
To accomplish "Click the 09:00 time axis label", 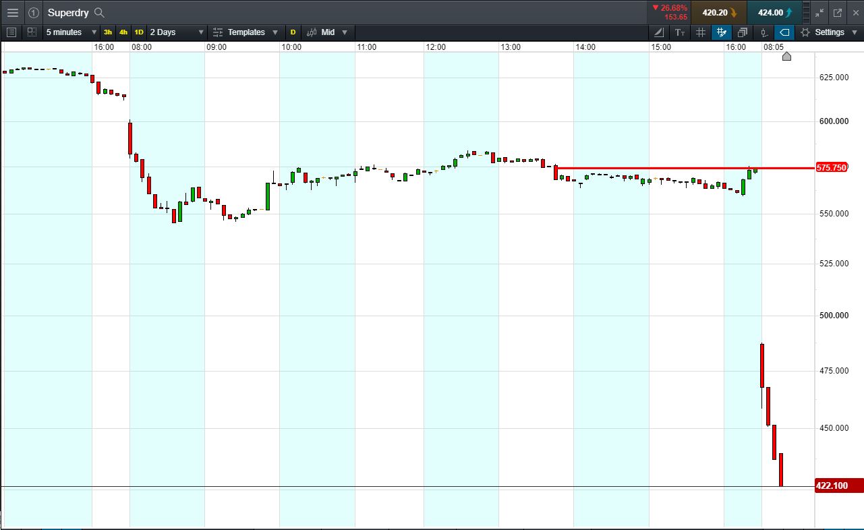I will (x=217, y=47).
